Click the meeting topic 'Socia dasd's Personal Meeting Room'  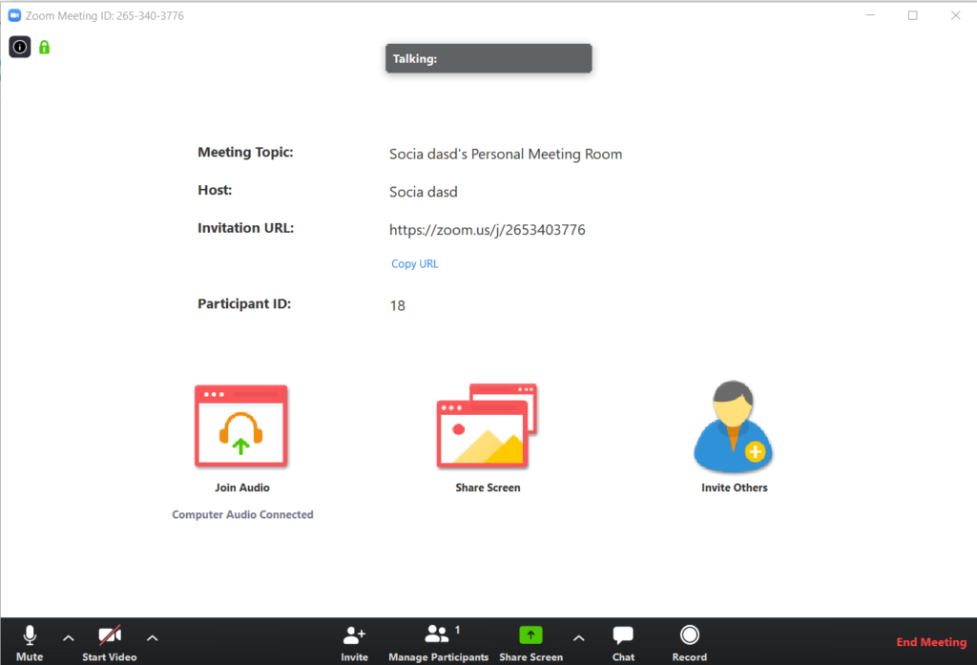coord(506,154)
